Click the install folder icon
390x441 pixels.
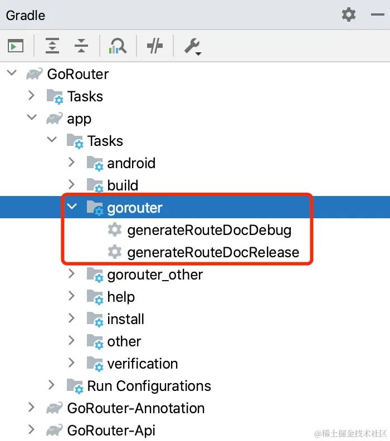pyautogui.click(x=95, y=320)
